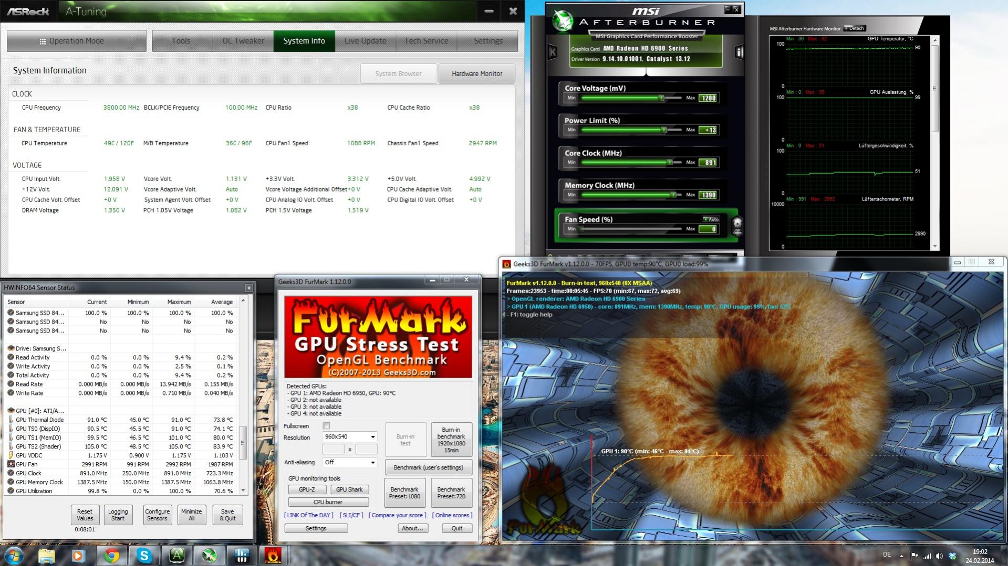The height and width of the screenshot is (566, 1008).
Task: Open the Anti-aliasing Off dropdown
Action: click(x=350, y=462)
